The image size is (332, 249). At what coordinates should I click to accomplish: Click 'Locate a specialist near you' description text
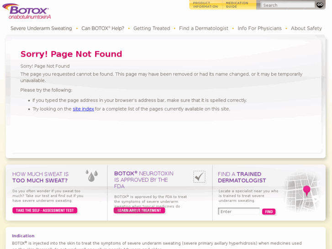tap(248, 196)
